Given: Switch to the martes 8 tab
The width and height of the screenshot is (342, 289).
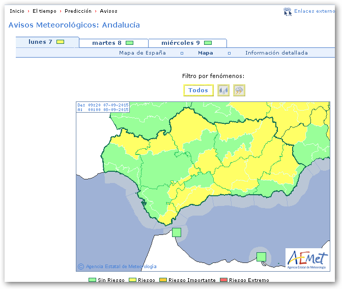Looking at the screenshot, I should [x=107, y=43].
